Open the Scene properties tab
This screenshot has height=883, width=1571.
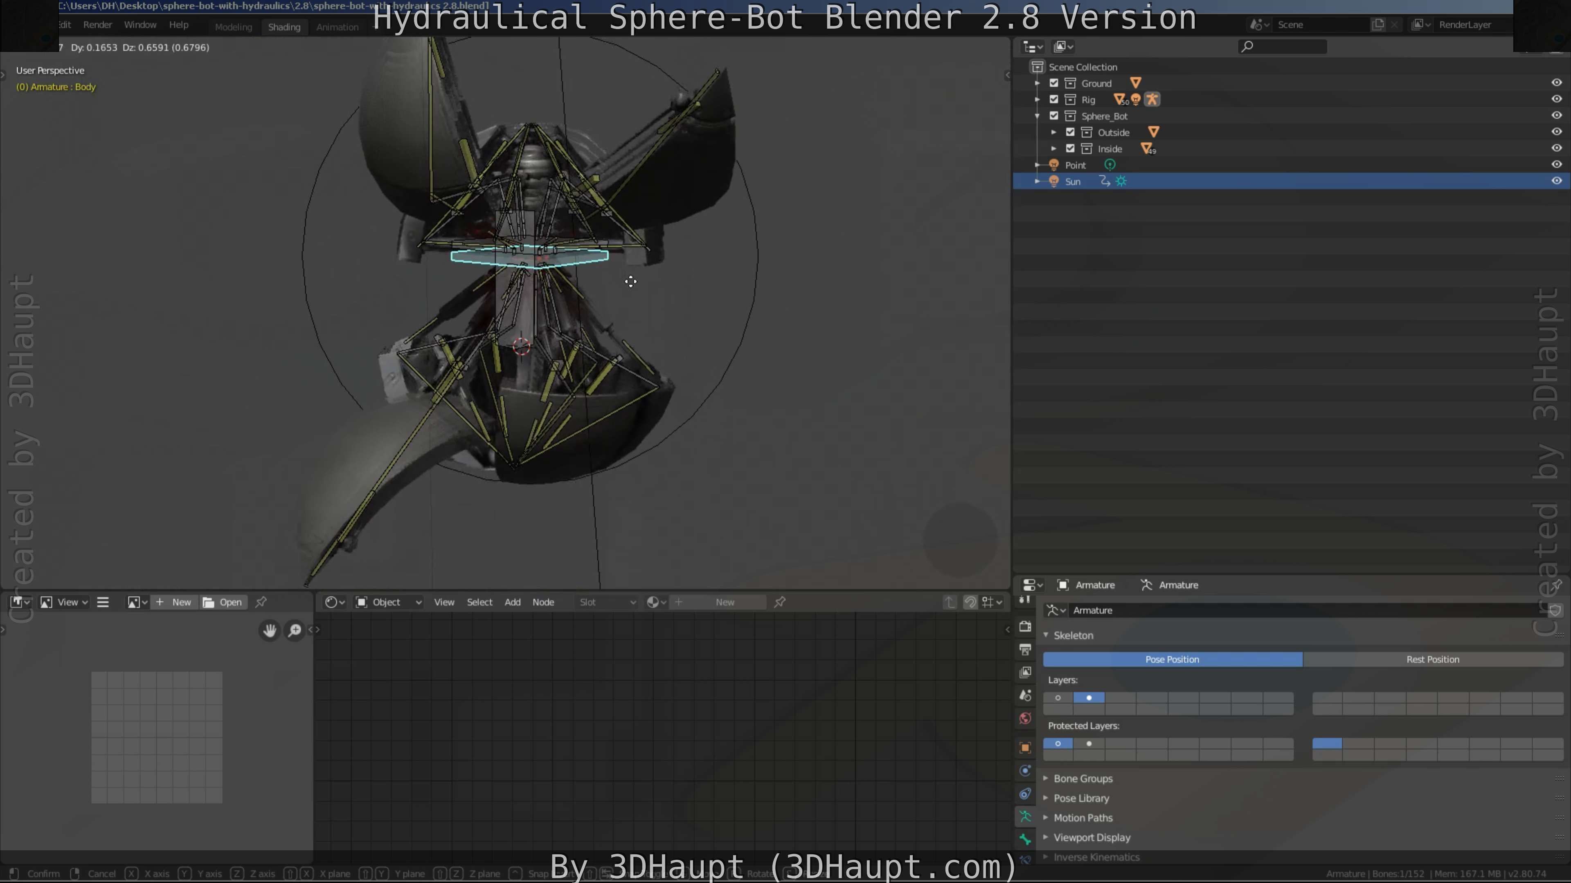pos(1025,695)
